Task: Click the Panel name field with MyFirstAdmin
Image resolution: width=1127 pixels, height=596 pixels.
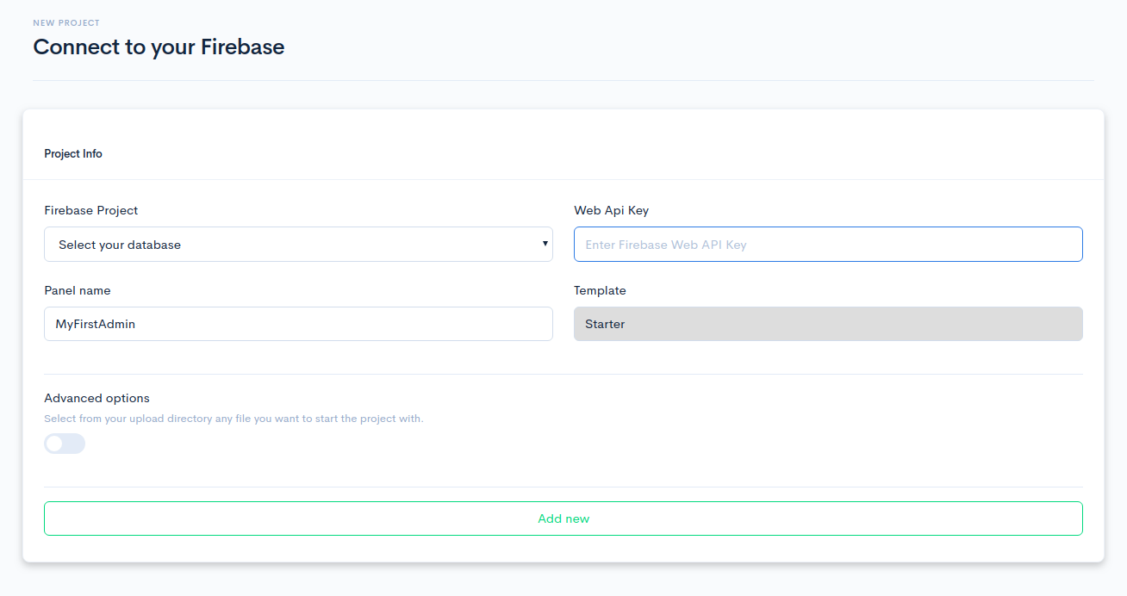Action: [x=298, y=324]
